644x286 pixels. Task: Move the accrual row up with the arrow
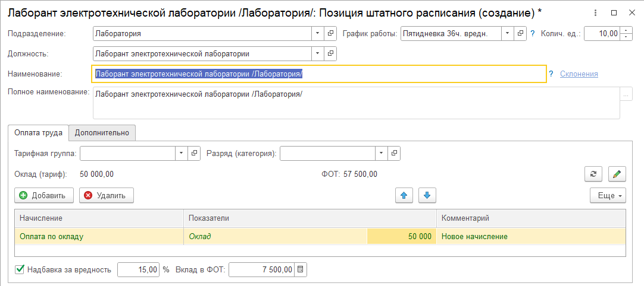click(x=404, y=195)
